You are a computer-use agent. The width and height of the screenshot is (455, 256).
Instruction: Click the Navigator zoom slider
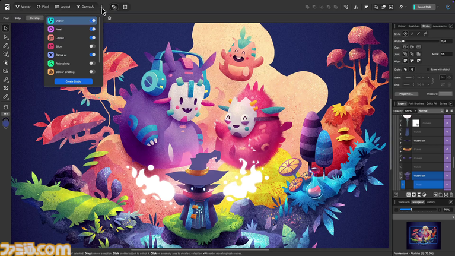pyautogui.click(x=411, y=210)
